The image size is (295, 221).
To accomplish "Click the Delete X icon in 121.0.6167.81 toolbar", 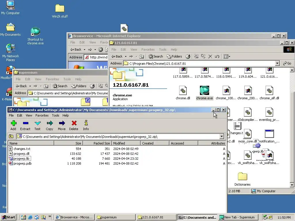I will coord(210,56).
